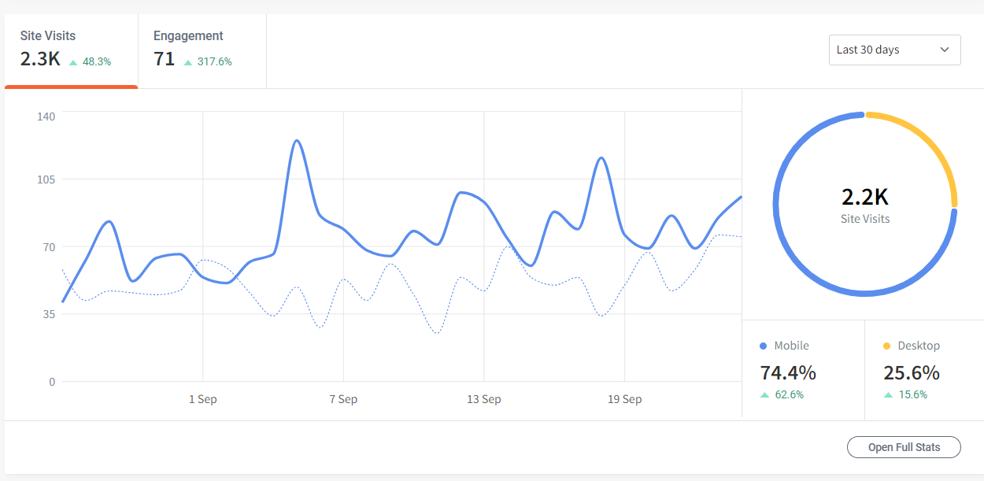Image resolution: width=984 pixels, height=481 pixels.
Task: Click the dropdown chevron arrow
Action: (945, 50)
